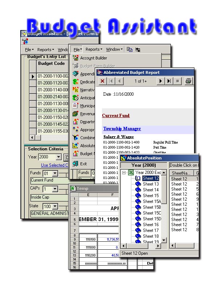Click the Exit menu entry
The image size is (222, 287).
point(83,164)
